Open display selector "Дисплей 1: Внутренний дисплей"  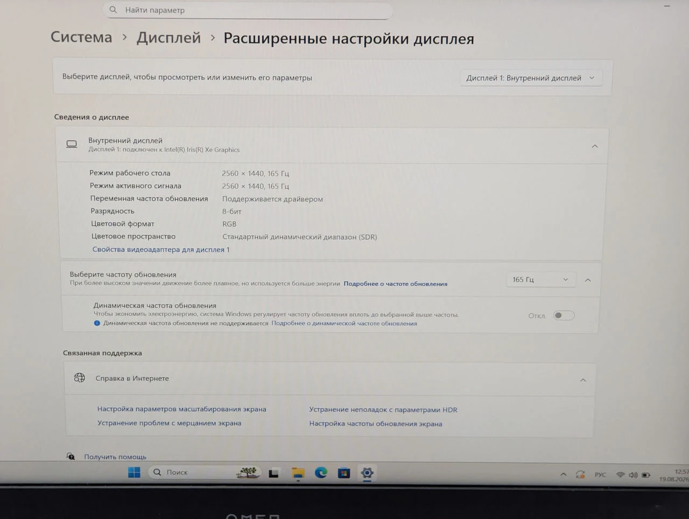pyautogui.click(x=531, y=78)
